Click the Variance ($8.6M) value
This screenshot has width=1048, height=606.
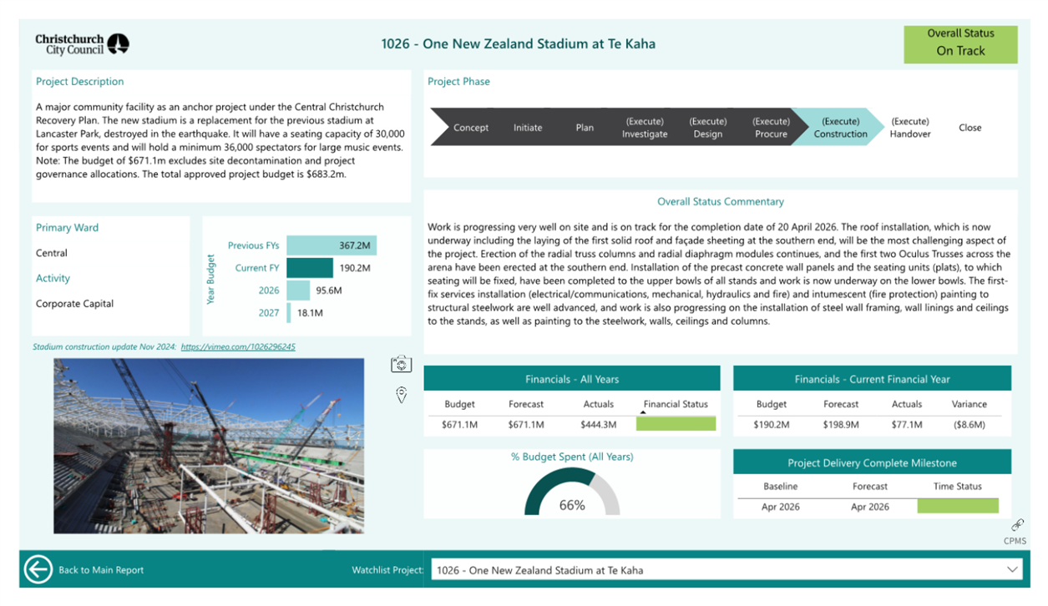969,425
